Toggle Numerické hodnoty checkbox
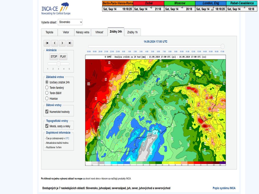 tap(47, 112)
